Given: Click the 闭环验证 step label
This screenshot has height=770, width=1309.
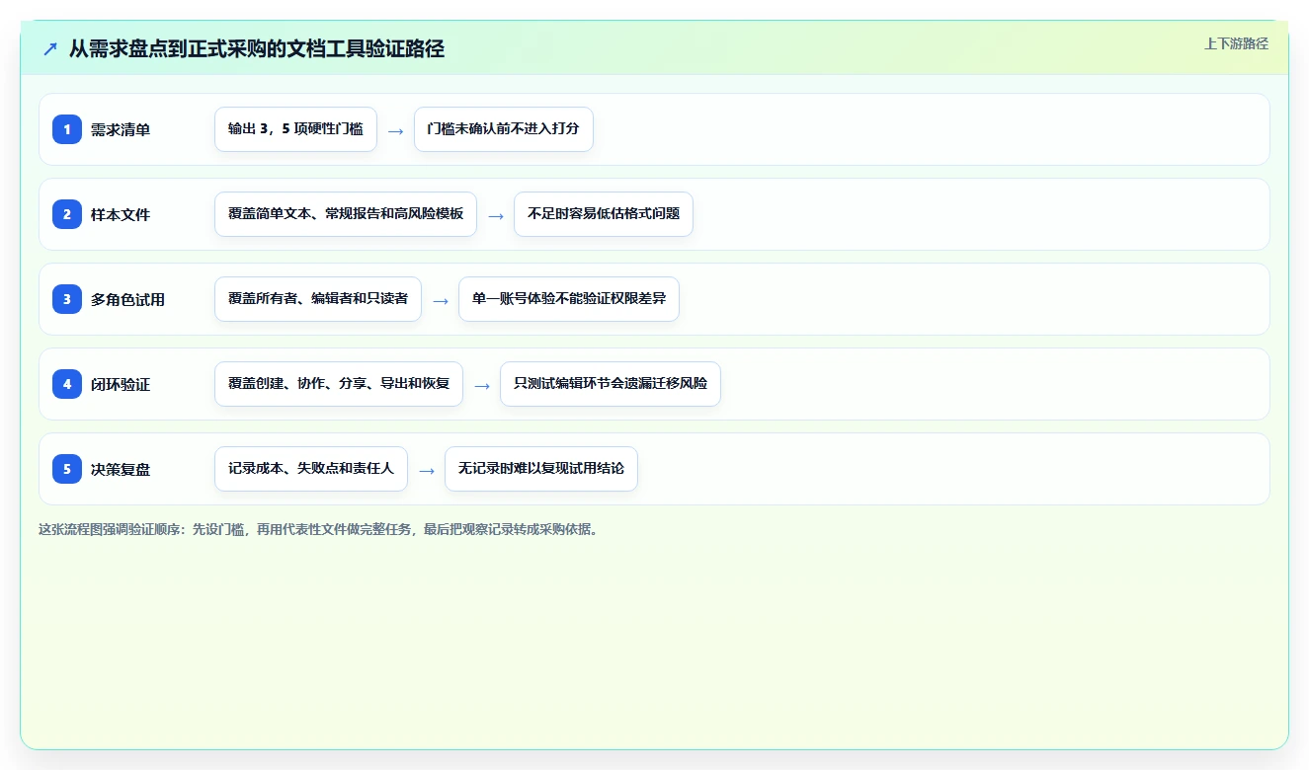Looking at the screenshot, I should click(x=121, y=384).
